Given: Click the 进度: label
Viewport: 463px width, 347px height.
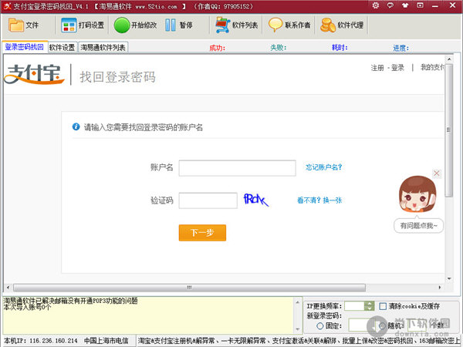Looking at the screenshot, I should coord(400,48).
